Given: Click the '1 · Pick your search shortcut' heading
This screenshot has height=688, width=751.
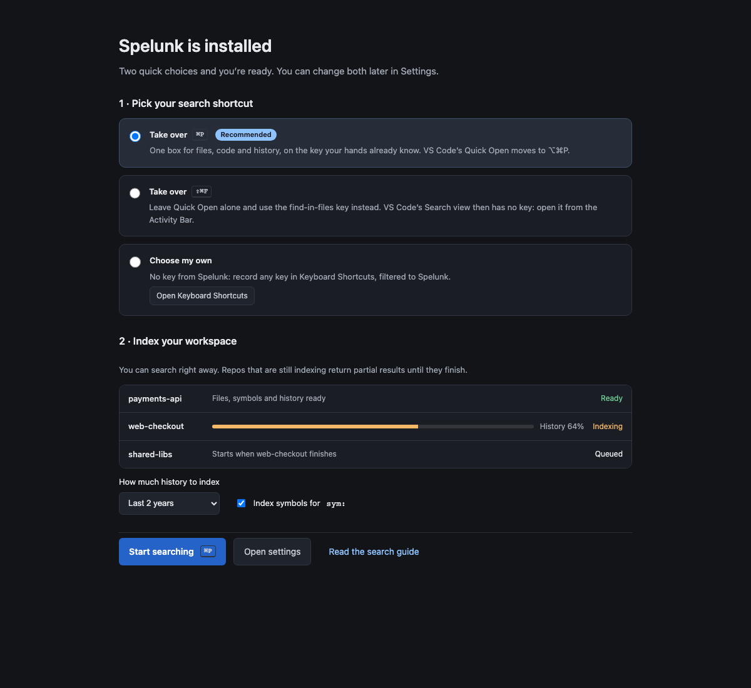Looking at the screenshot, I should [x=186, y=104].
